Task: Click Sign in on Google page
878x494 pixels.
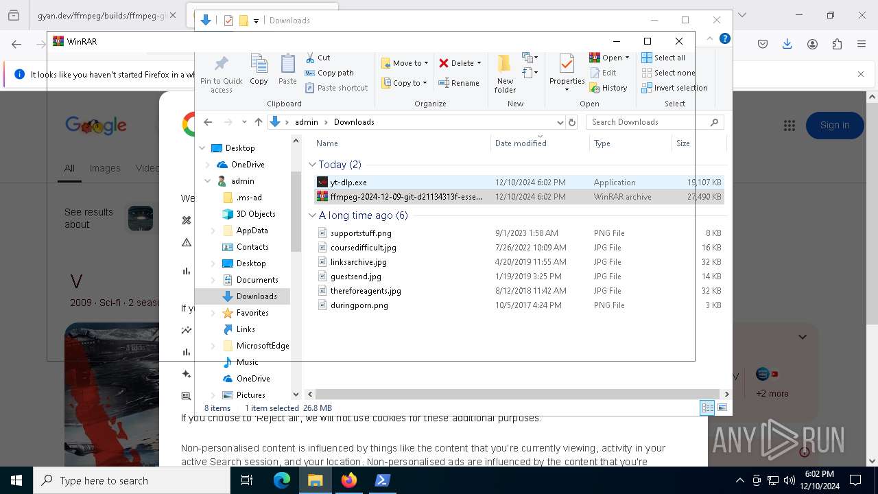Action: pyautogui.click(x=835, y=125)
